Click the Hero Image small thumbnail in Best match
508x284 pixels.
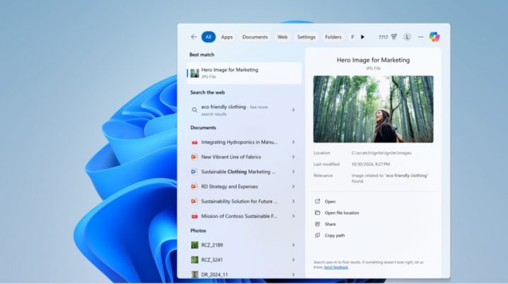coord(195,73)
